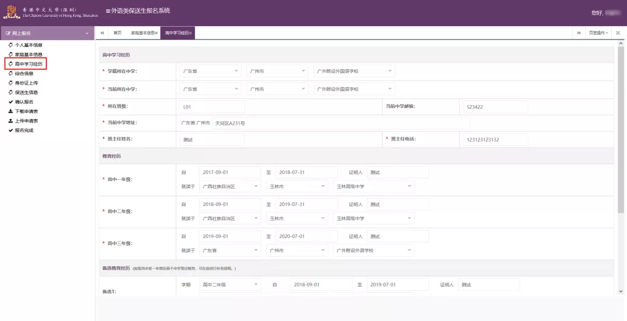Screen dimensions: 627x321
Task: Click 高中三年级 证明人 field
Action: pyautogui.click(x=398, y=236)
